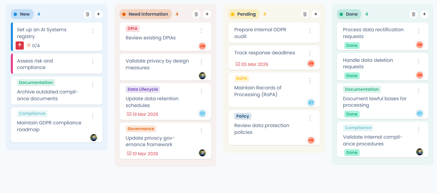Image resolution: width=437 pixels, height=193 pixels.
Task: Click the JW avatar on Review existing DPIAs
Action: 202,46
